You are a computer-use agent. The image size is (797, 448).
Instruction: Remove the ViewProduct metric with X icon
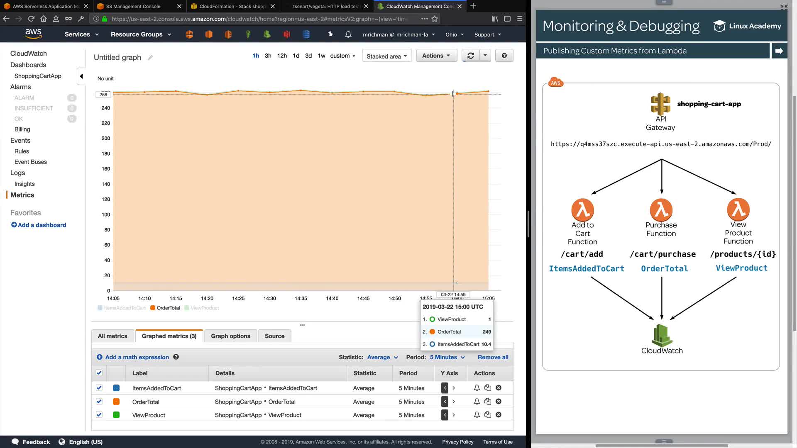tap(499, 415)
